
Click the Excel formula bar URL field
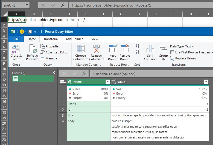tap(141, 5)
